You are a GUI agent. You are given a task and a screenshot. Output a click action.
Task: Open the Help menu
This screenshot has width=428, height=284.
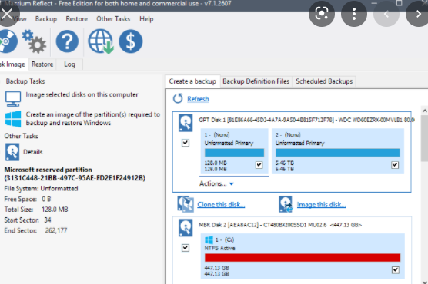tap(146, 18)
